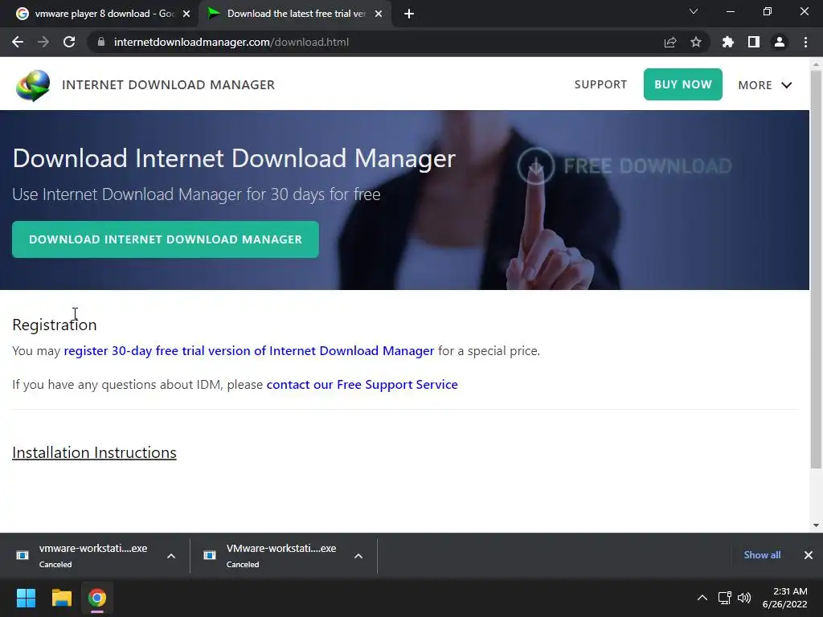Image resolution: width=823 pixels, height=617 pixels.
Task: Click the scrollbar down arrow
Action: 816,525
